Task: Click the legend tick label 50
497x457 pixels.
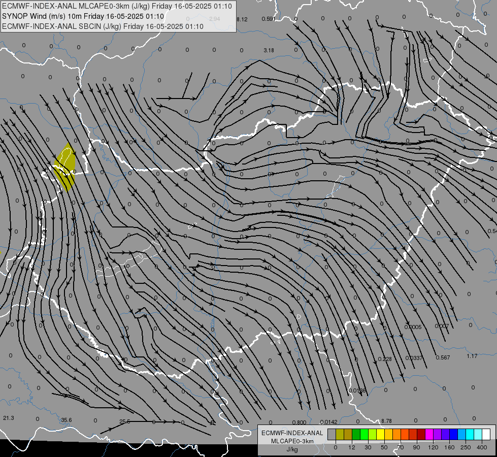Action: (x=384, y=447)
